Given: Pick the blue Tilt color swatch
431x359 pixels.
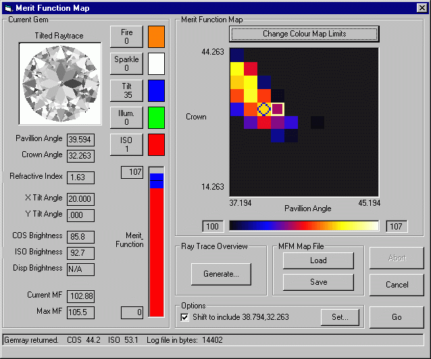Looking at the screenshot, I should [157, 90].
